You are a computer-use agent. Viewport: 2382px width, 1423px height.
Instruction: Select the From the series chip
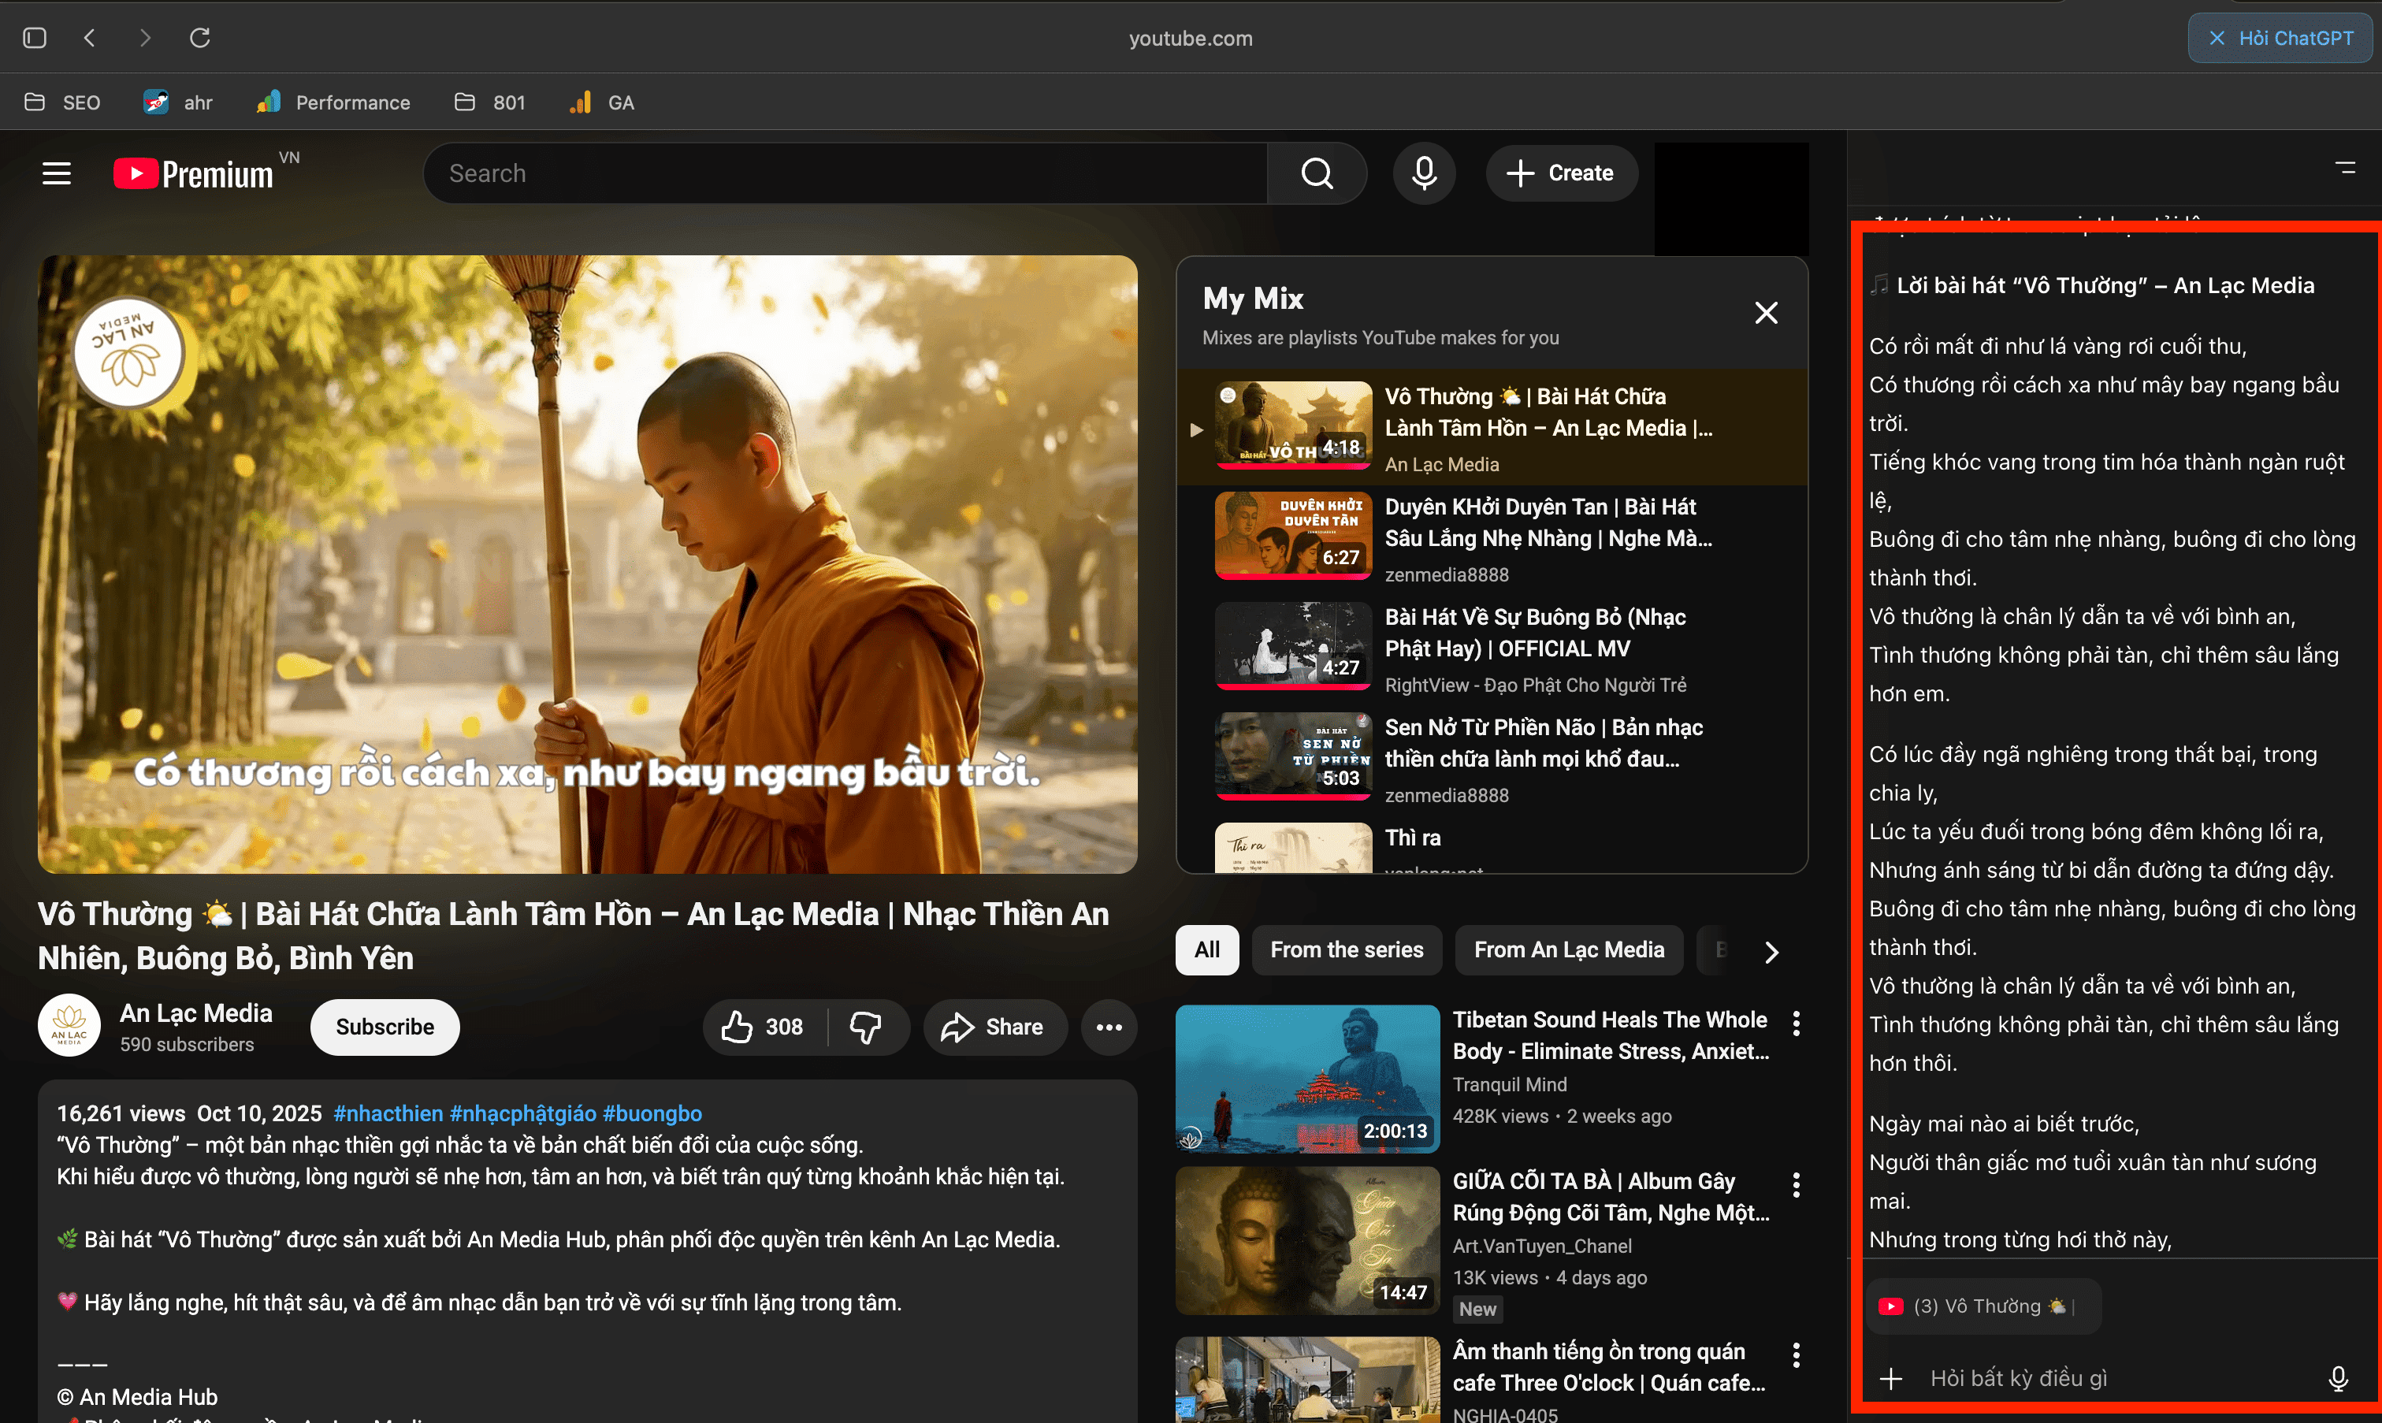[1347, 949]
